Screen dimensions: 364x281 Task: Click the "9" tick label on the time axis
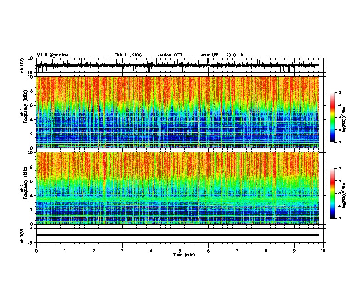[x=294, y=251]
